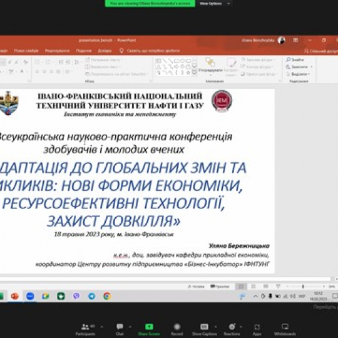Viewport: 338px width, 338px height.
Task: Open Заливка фігури shape fill options
Action: click(258, 59)
